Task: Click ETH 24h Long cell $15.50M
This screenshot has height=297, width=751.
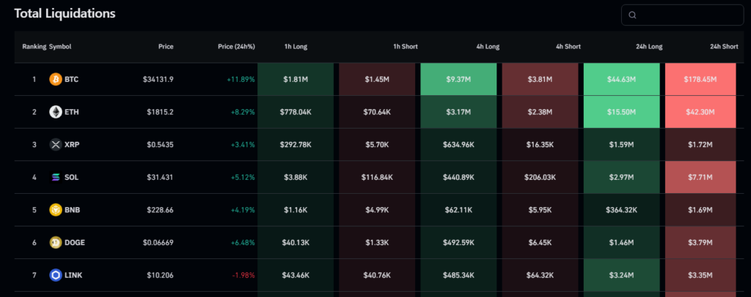Action: [622, 112]
